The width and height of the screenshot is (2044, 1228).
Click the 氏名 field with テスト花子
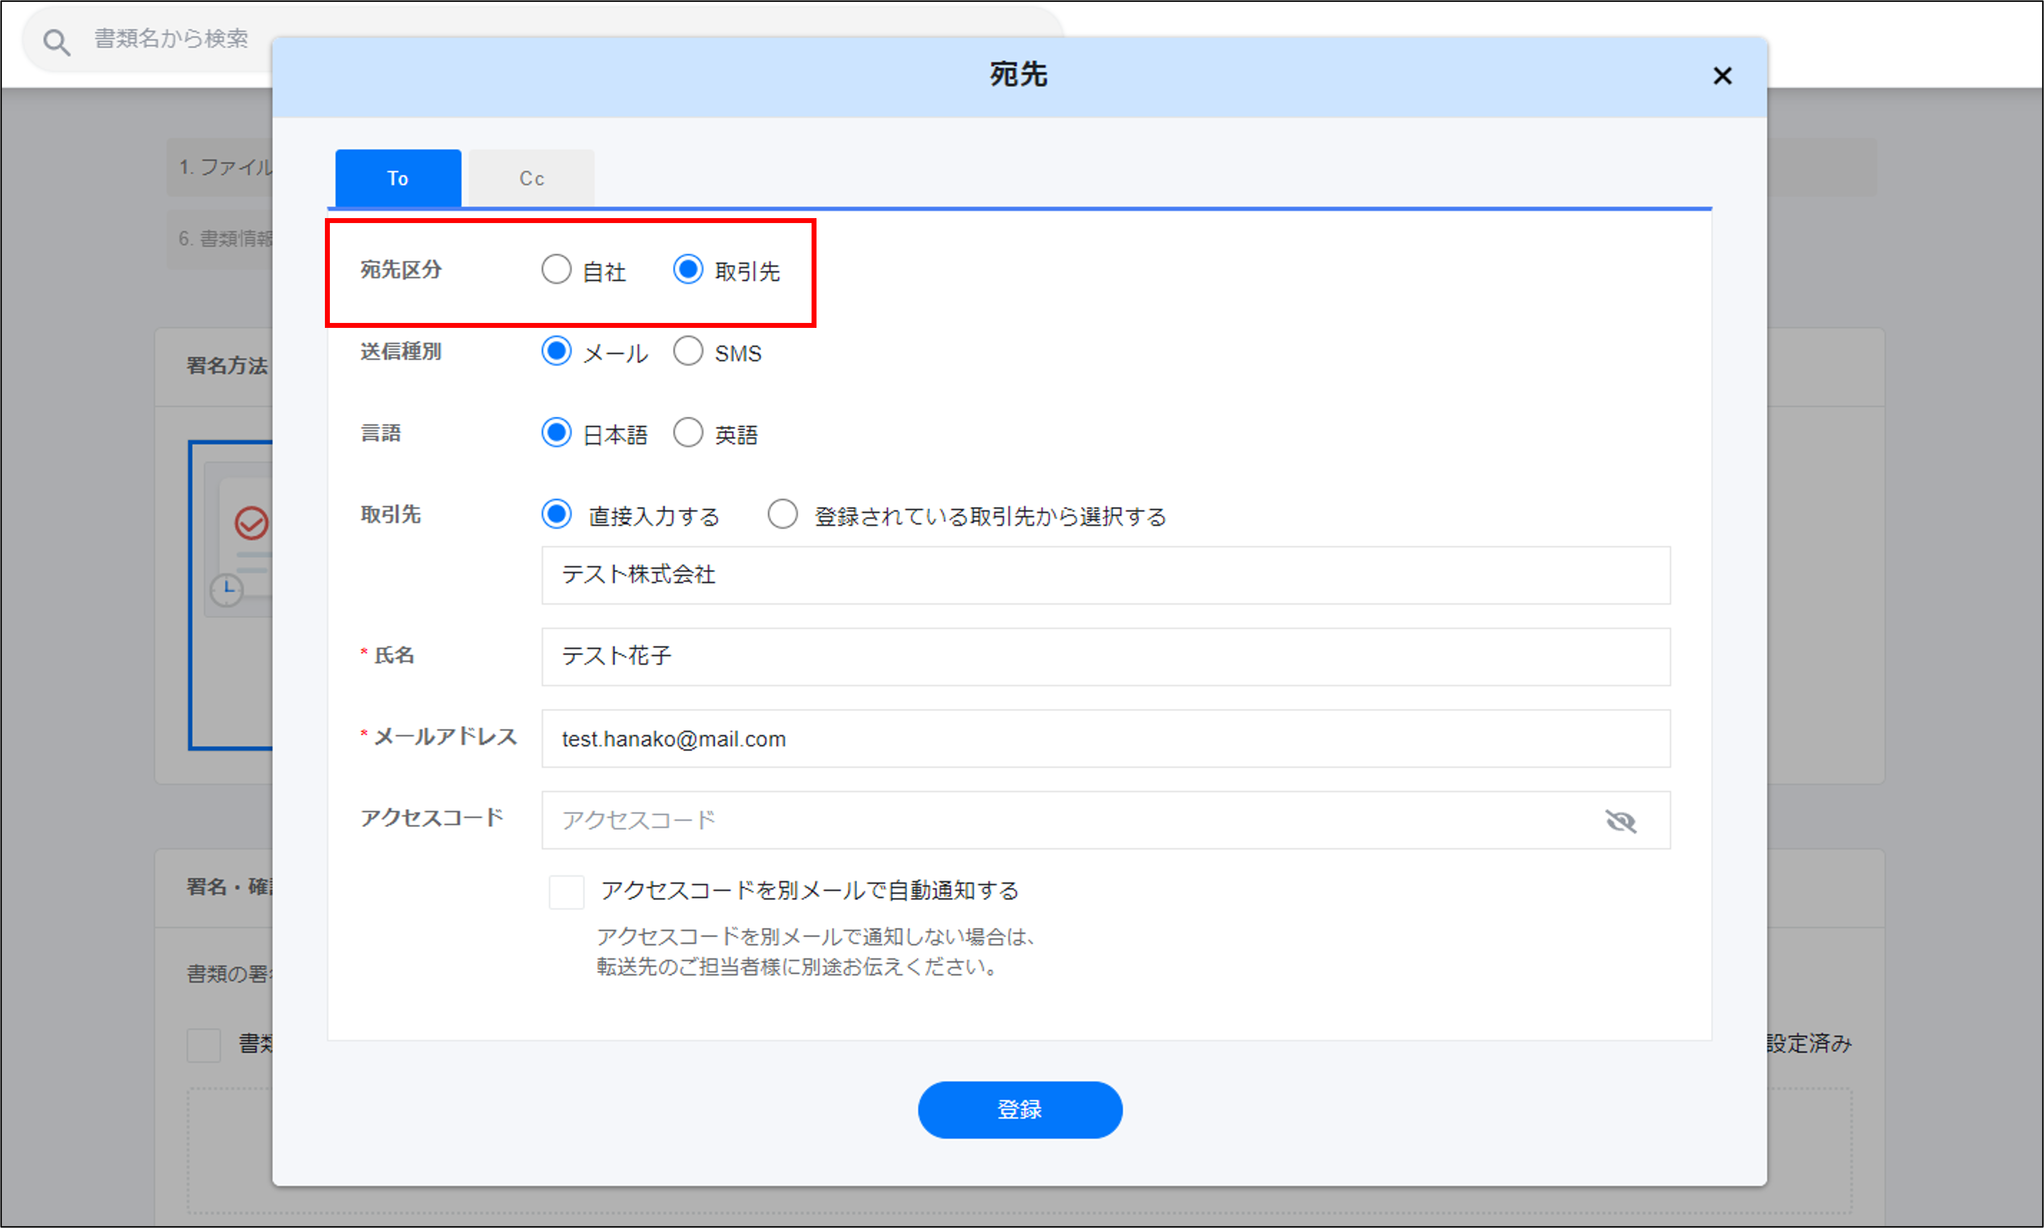1105,657
